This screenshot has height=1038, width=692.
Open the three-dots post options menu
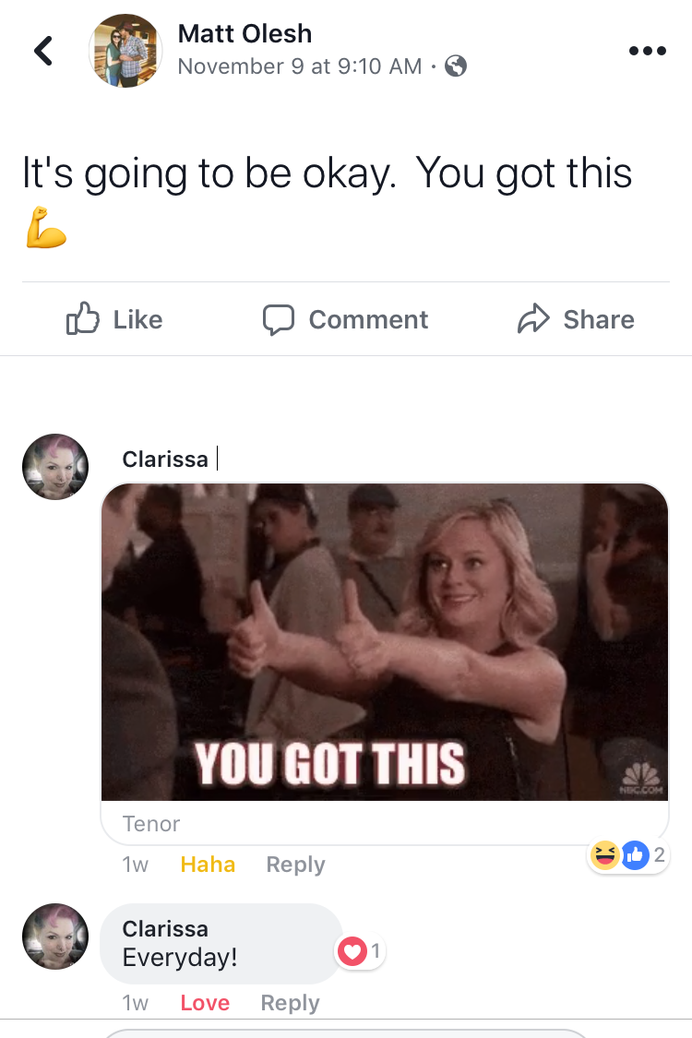[647, 51]
